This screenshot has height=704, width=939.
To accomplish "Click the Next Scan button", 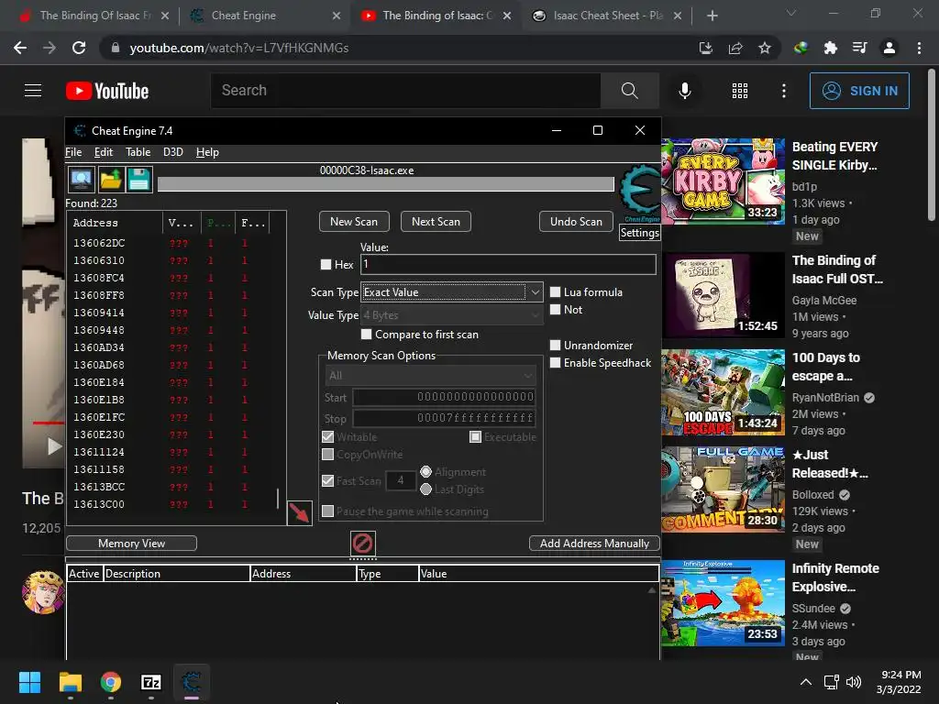I will point(436,222).
